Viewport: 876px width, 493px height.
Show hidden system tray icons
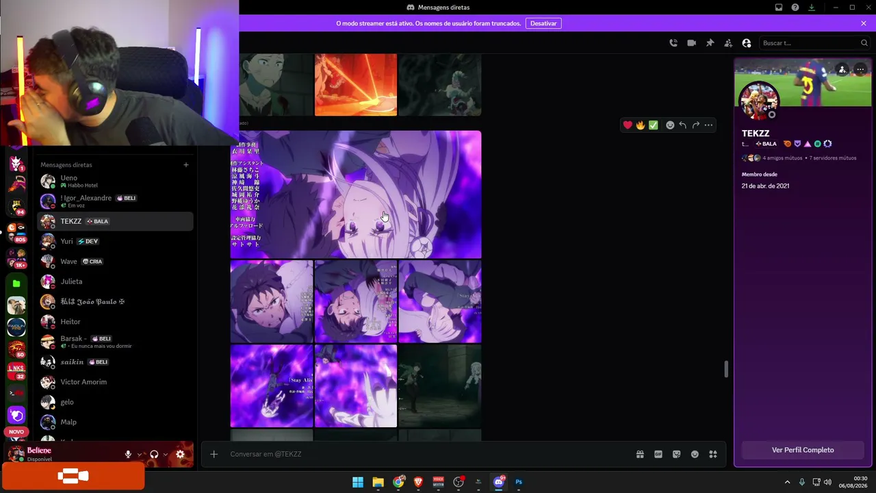tap(787, 482)
